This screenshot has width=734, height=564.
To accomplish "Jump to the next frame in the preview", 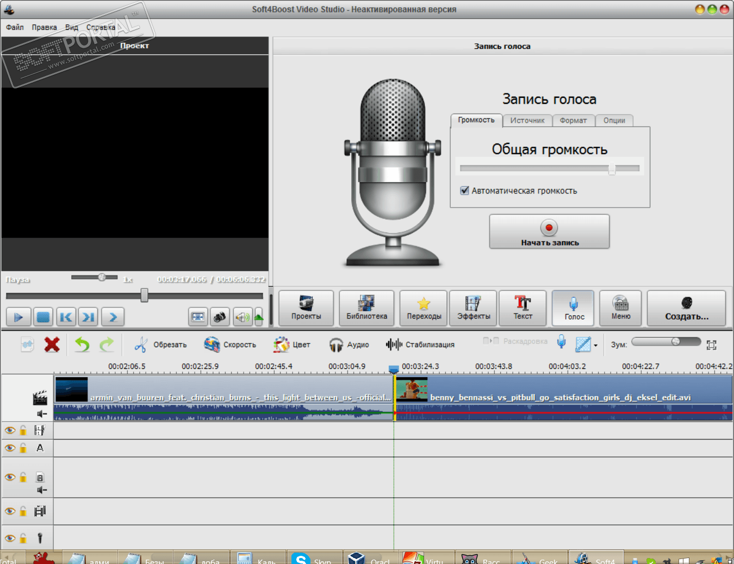I will click(x=88, y=317).
